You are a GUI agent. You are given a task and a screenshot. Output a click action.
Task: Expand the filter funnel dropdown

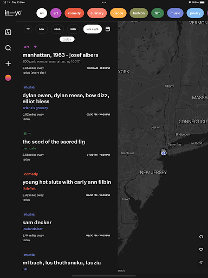(28, 29)
